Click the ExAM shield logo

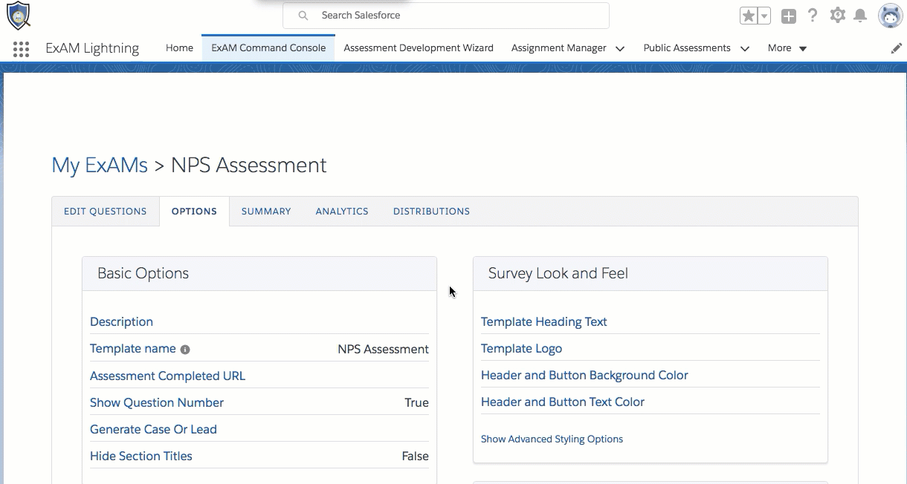pyautogui.click(x=19, y=15)
